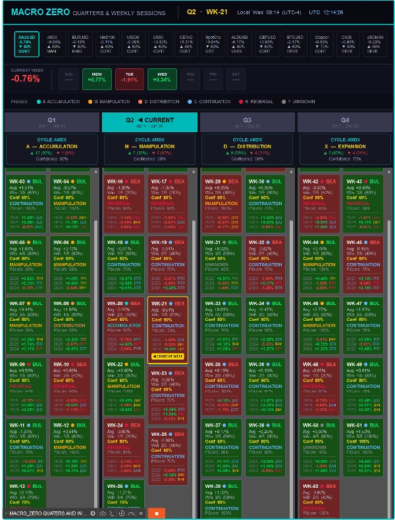This screenshot has width=395, height=520.
Task: Select the USDX symbol card
Action: (53, 44)
